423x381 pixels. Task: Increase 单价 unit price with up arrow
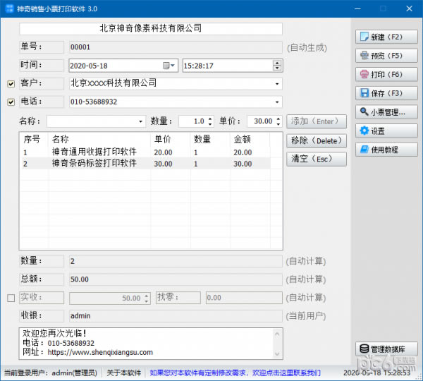pyautogui.click(x=278, y=119)
